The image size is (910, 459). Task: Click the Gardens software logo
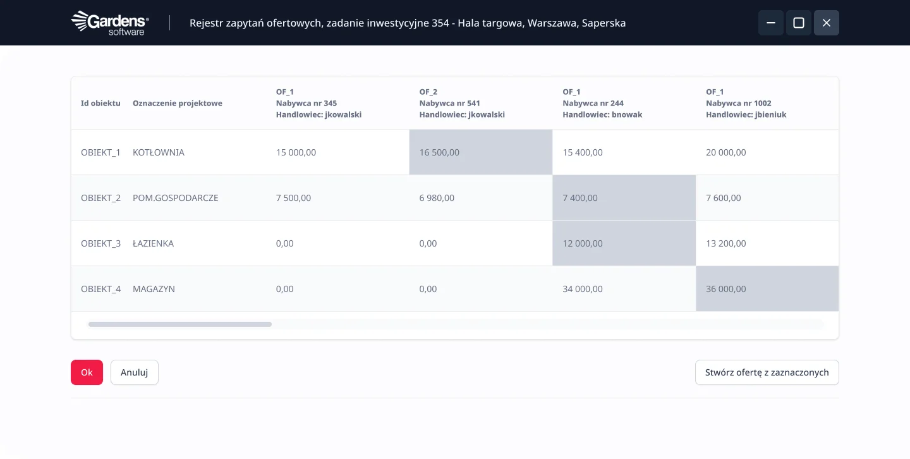[x=110, y=23]
